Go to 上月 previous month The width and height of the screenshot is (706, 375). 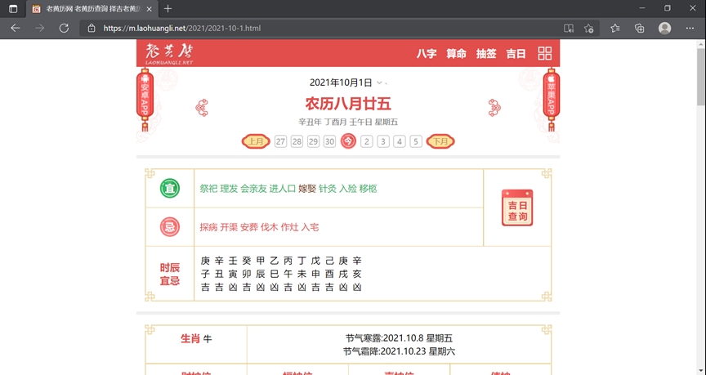(256, 141)
